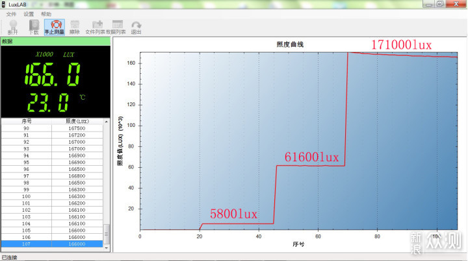Click the data table scroll up arrow
This screenshot has height=261, width=468.
[x=107, y=122]
